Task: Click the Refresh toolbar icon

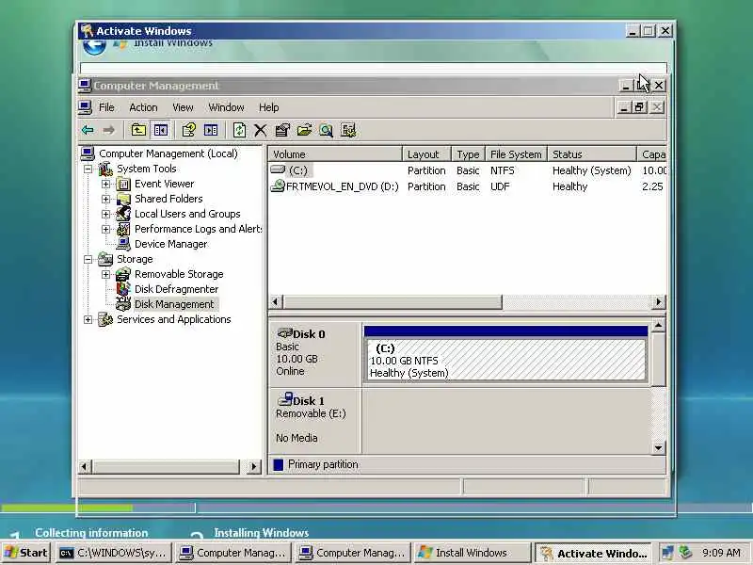Action: (x=239, y=130)
